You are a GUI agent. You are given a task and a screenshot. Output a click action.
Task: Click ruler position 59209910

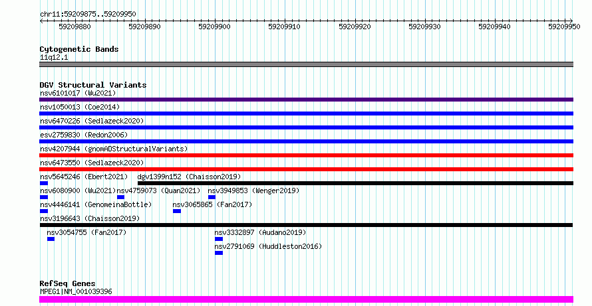284,27
